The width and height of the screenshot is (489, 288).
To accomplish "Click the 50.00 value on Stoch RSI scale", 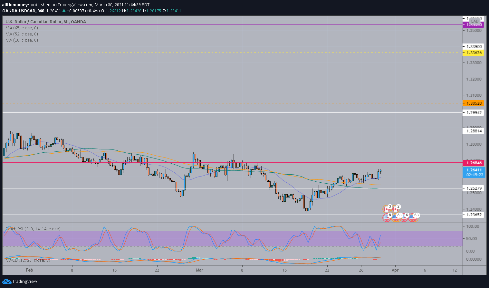I will (472, 239).
